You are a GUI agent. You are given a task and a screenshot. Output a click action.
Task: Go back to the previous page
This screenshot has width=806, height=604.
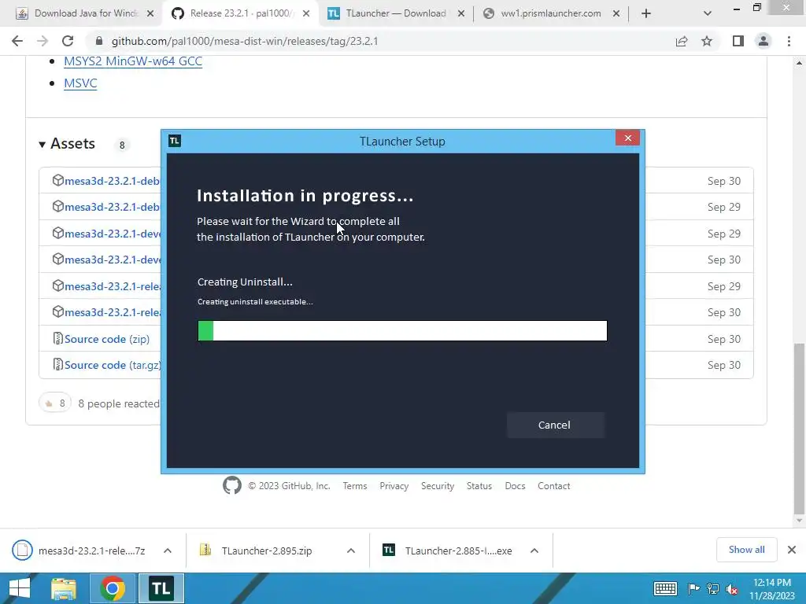[17, 41]
